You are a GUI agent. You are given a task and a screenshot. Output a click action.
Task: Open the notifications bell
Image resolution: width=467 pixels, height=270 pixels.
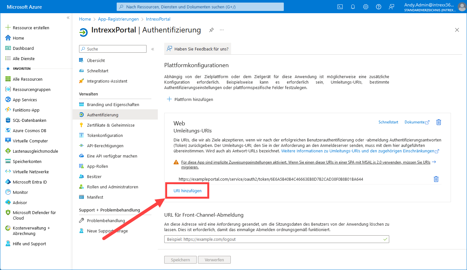tap(353, 7)
